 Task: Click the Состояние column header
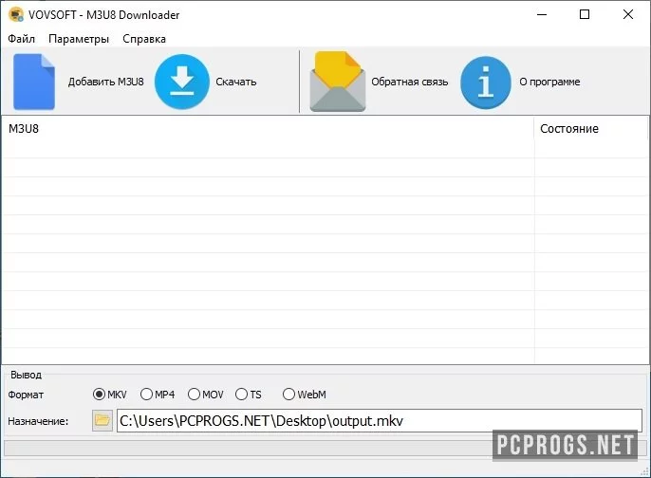[x=591, y=129]
